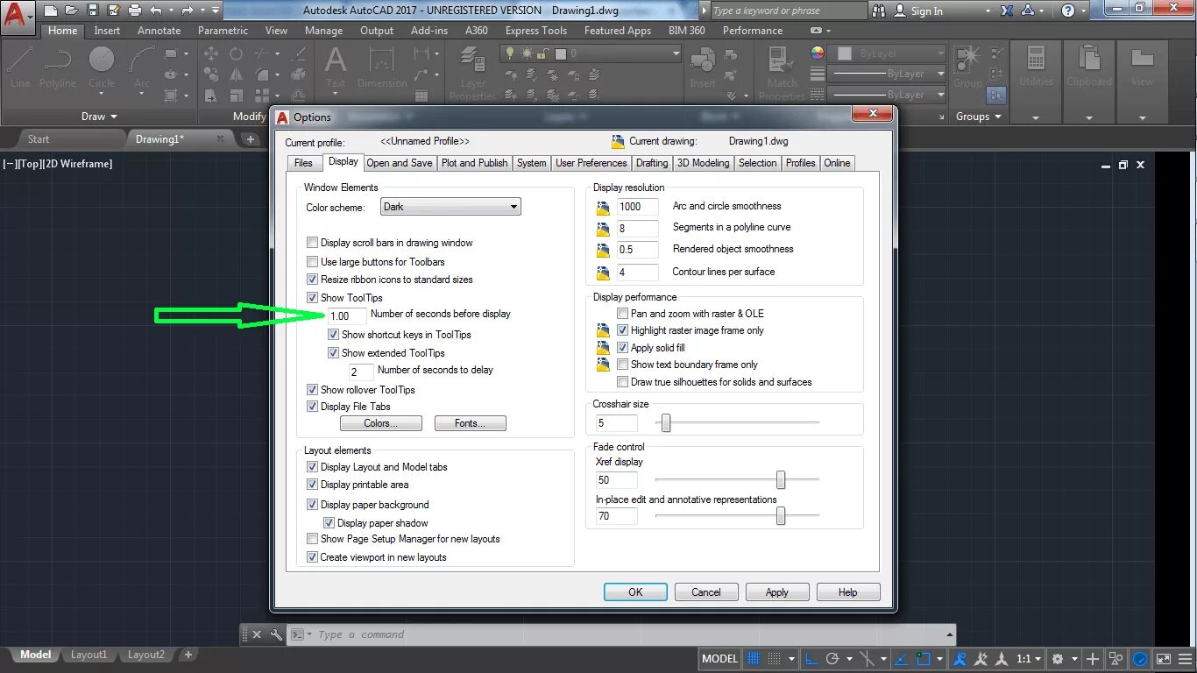This screenshot has height=673, width=1197.
Task: Click the New drawing icon in quick access toolbar
Action: point(50,11)
